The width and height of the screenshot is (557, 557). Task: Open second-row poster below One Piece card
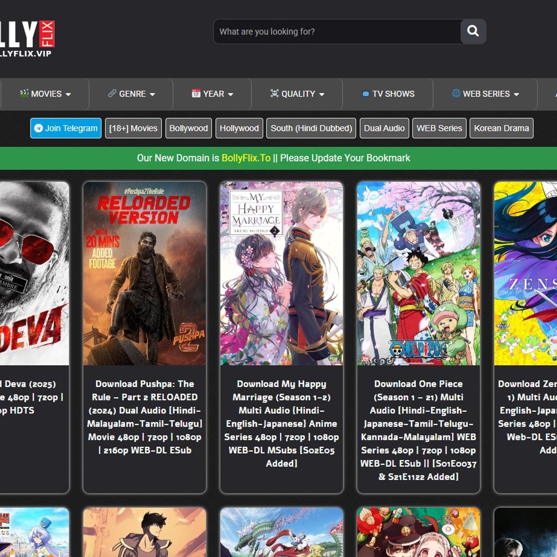(x=419, y=532)
